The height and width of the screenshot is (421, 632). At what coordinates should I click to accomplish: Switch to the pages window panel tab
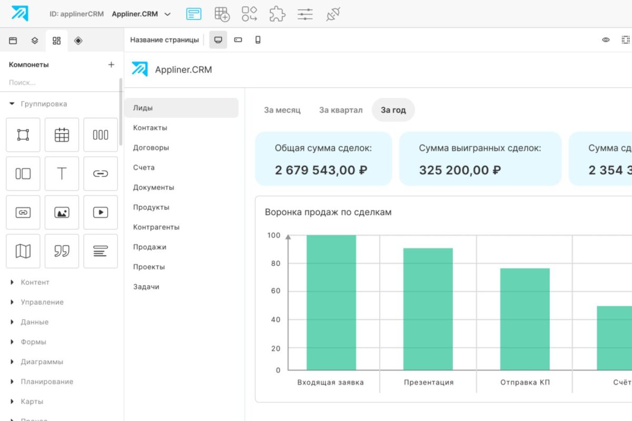(13, 41)
